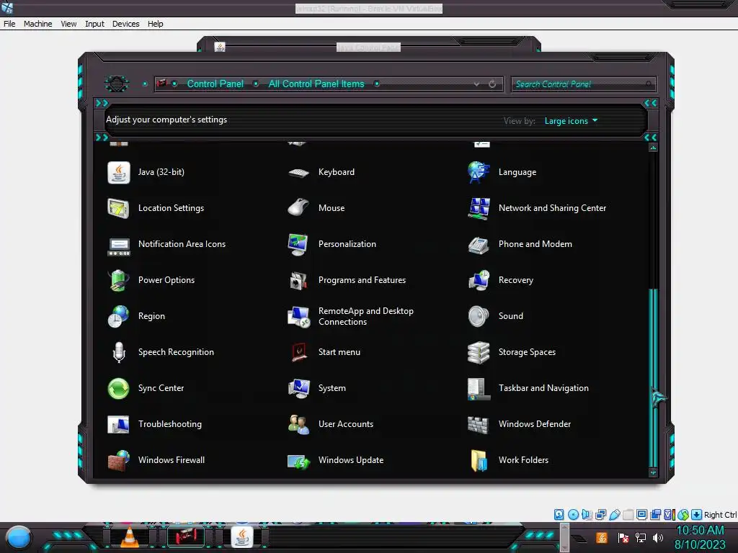Click the Java tray icon in the taskbar
Image resolution: width=738 pixels, height=553 pixels.
pyautogui.click(x=601, y=537)
